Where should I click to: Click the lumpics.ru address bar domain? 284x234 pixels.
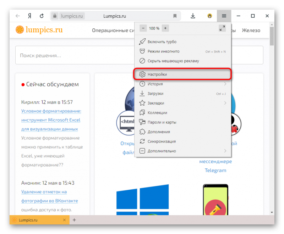pyautogui.click(x=72, y=16)
